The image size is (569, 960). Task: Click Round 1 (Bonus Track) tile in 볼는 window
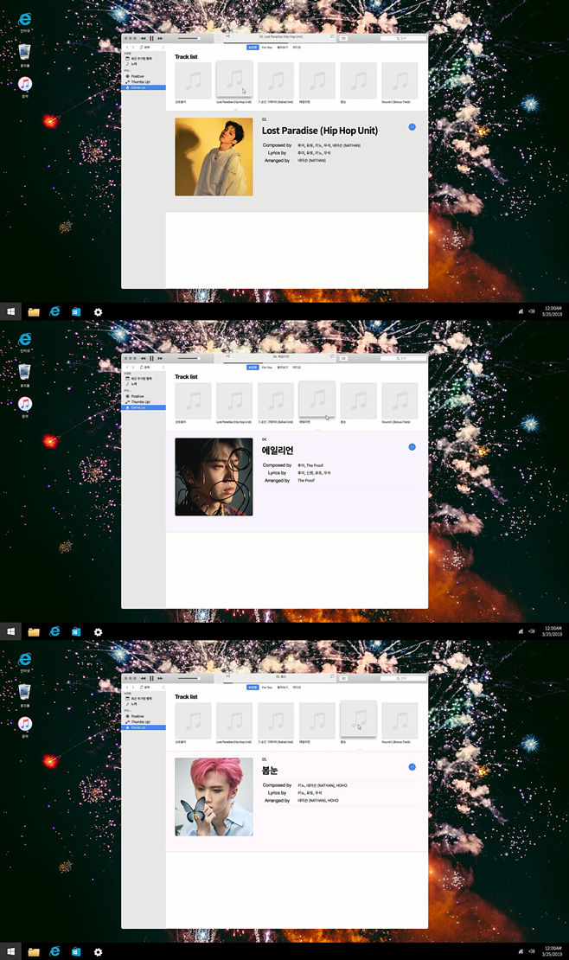click(x=400, y=720)
